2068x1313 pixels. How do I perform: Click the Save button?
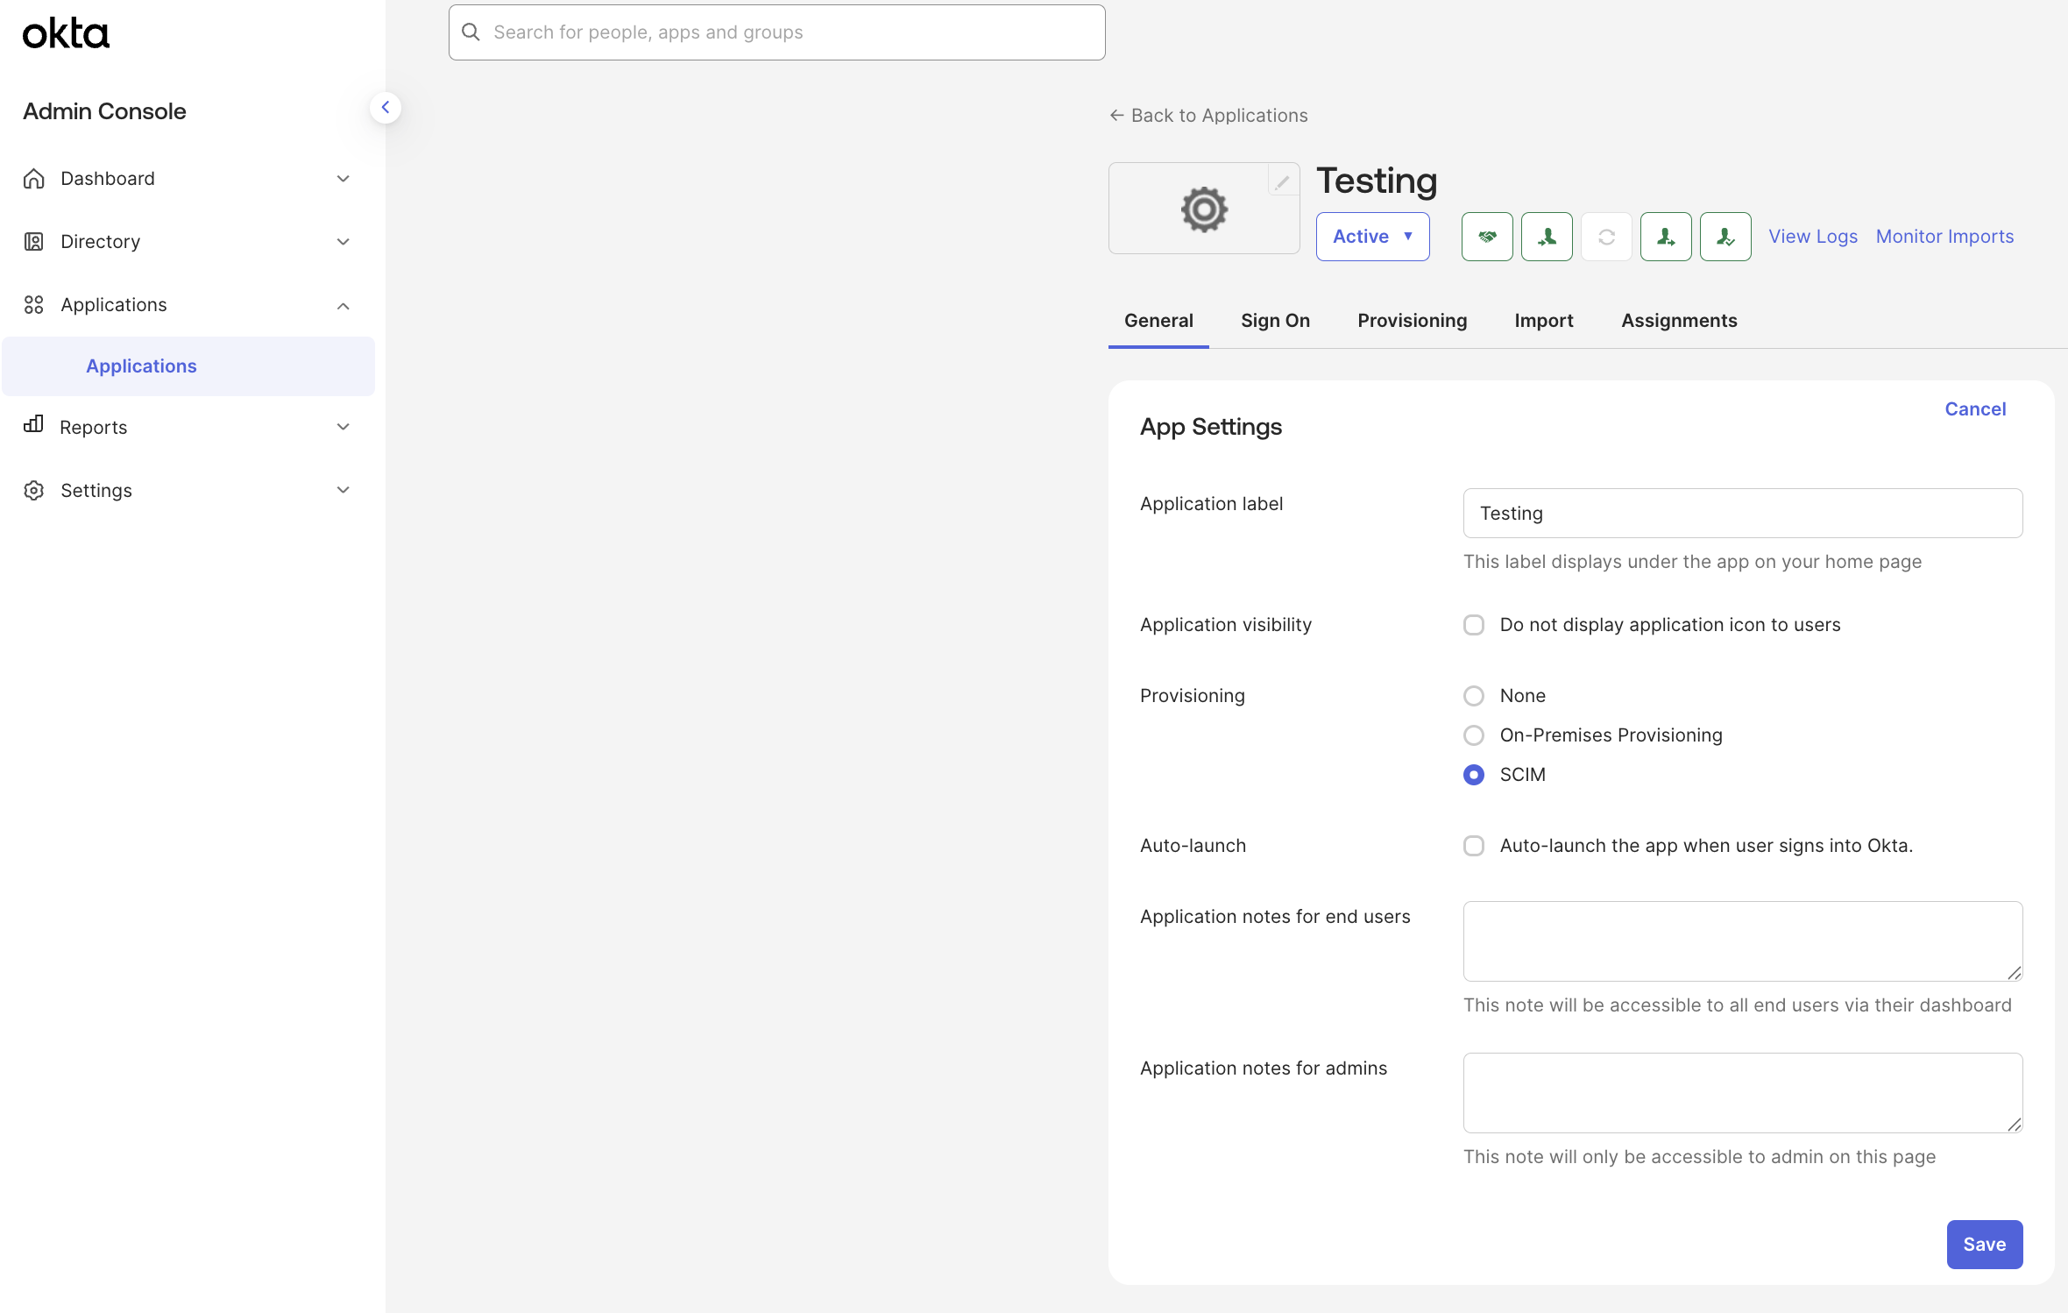pyautogui.click(x=1984, y=1245)
